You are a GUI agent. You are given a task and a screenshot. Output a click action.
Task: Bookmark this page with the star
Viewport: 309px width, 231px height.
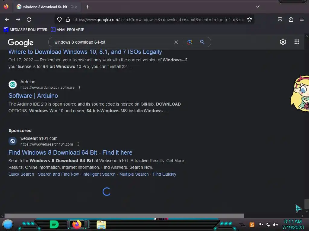click(x=250, y=20)
